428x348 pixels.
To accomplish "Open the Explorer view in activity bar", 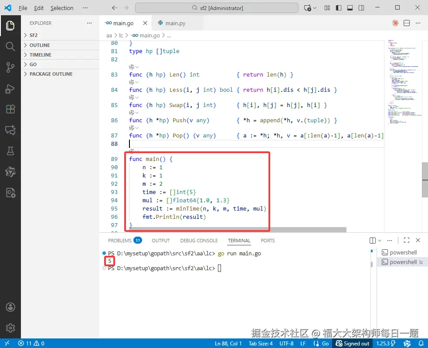I will pos(10,26).
